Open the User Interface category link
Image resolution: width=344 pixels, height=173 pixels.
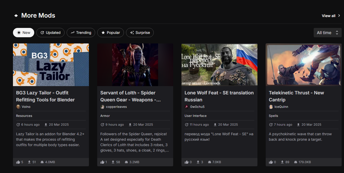click(x=195, y=116)
